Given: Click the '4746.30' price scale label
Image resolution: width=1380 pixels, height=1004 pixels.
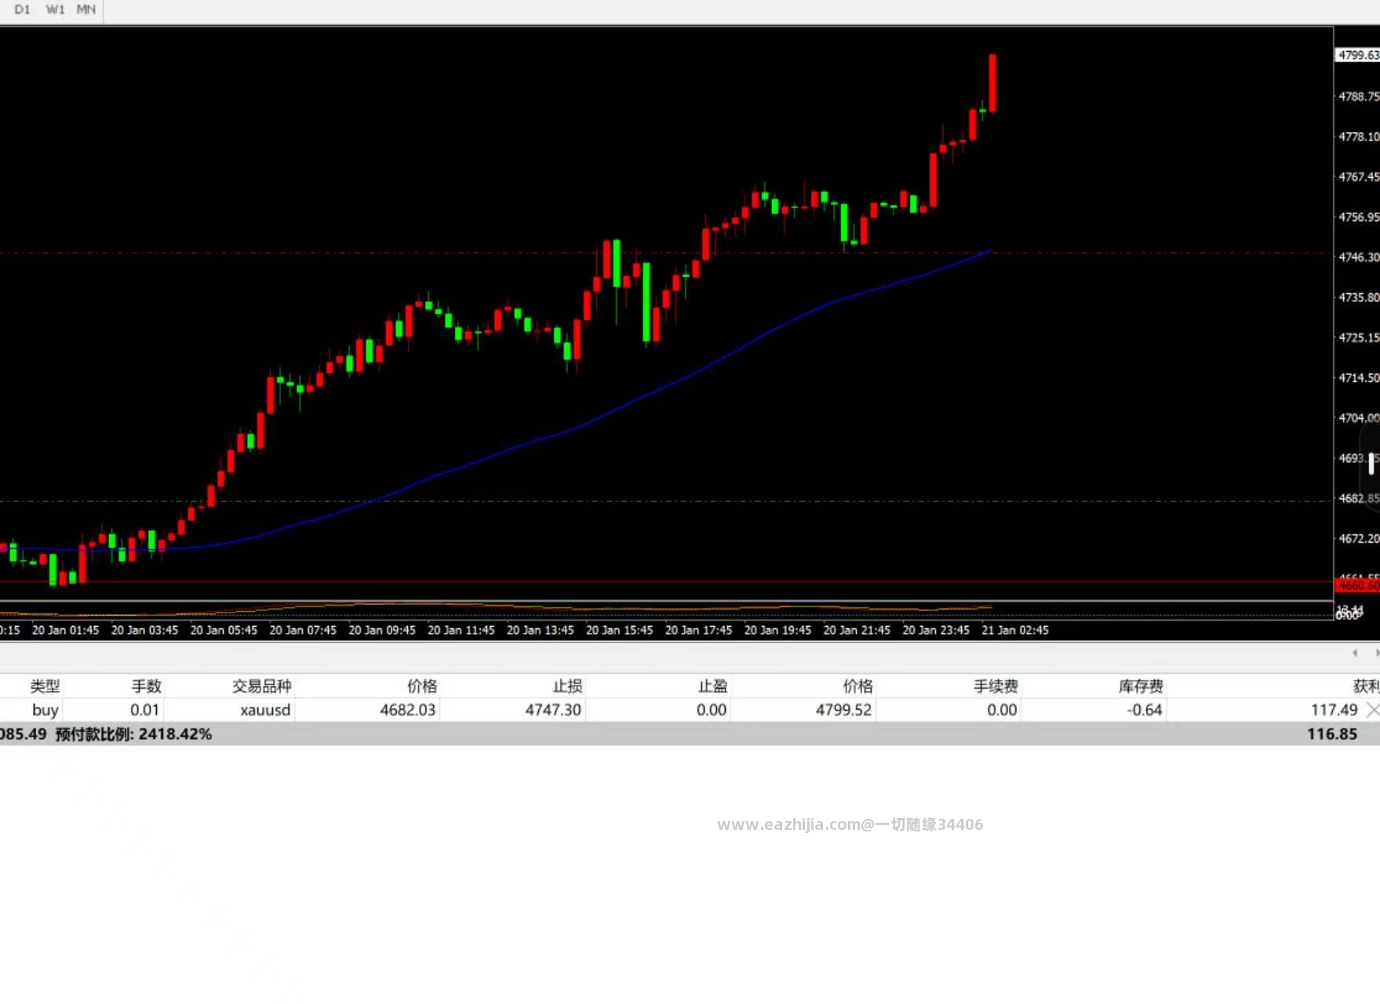Looking at the screenshot, I should [1358, 257].
